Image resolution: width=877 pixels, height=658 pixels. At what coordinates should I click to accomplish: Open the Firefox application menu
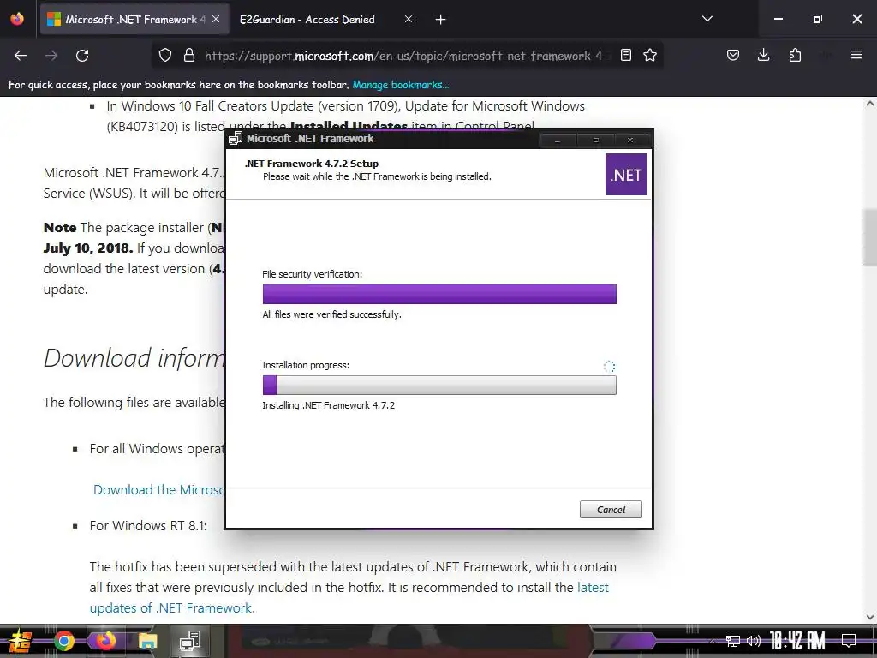coord(856,55)
